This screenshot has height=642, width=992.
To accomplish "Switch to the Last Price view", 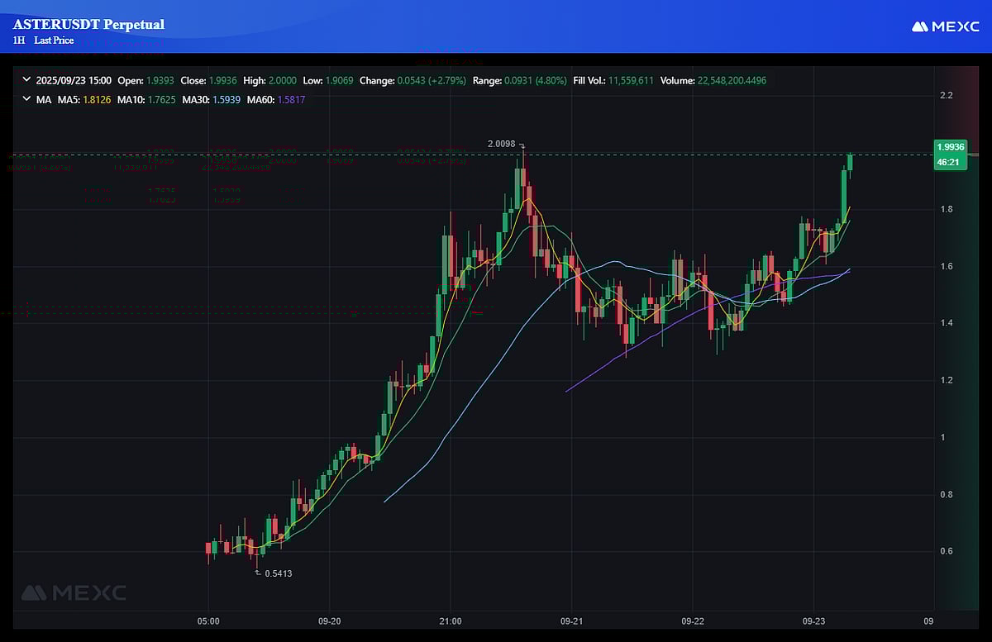I will 53,40.
